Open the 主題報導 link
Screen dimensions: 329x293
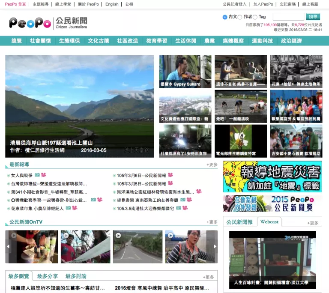41,4
